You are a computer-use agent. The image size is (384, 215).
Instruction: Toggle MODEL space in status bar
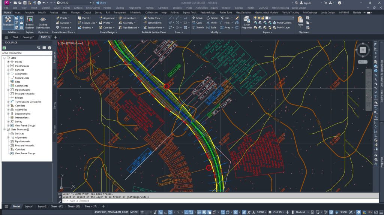pos(134,212)
